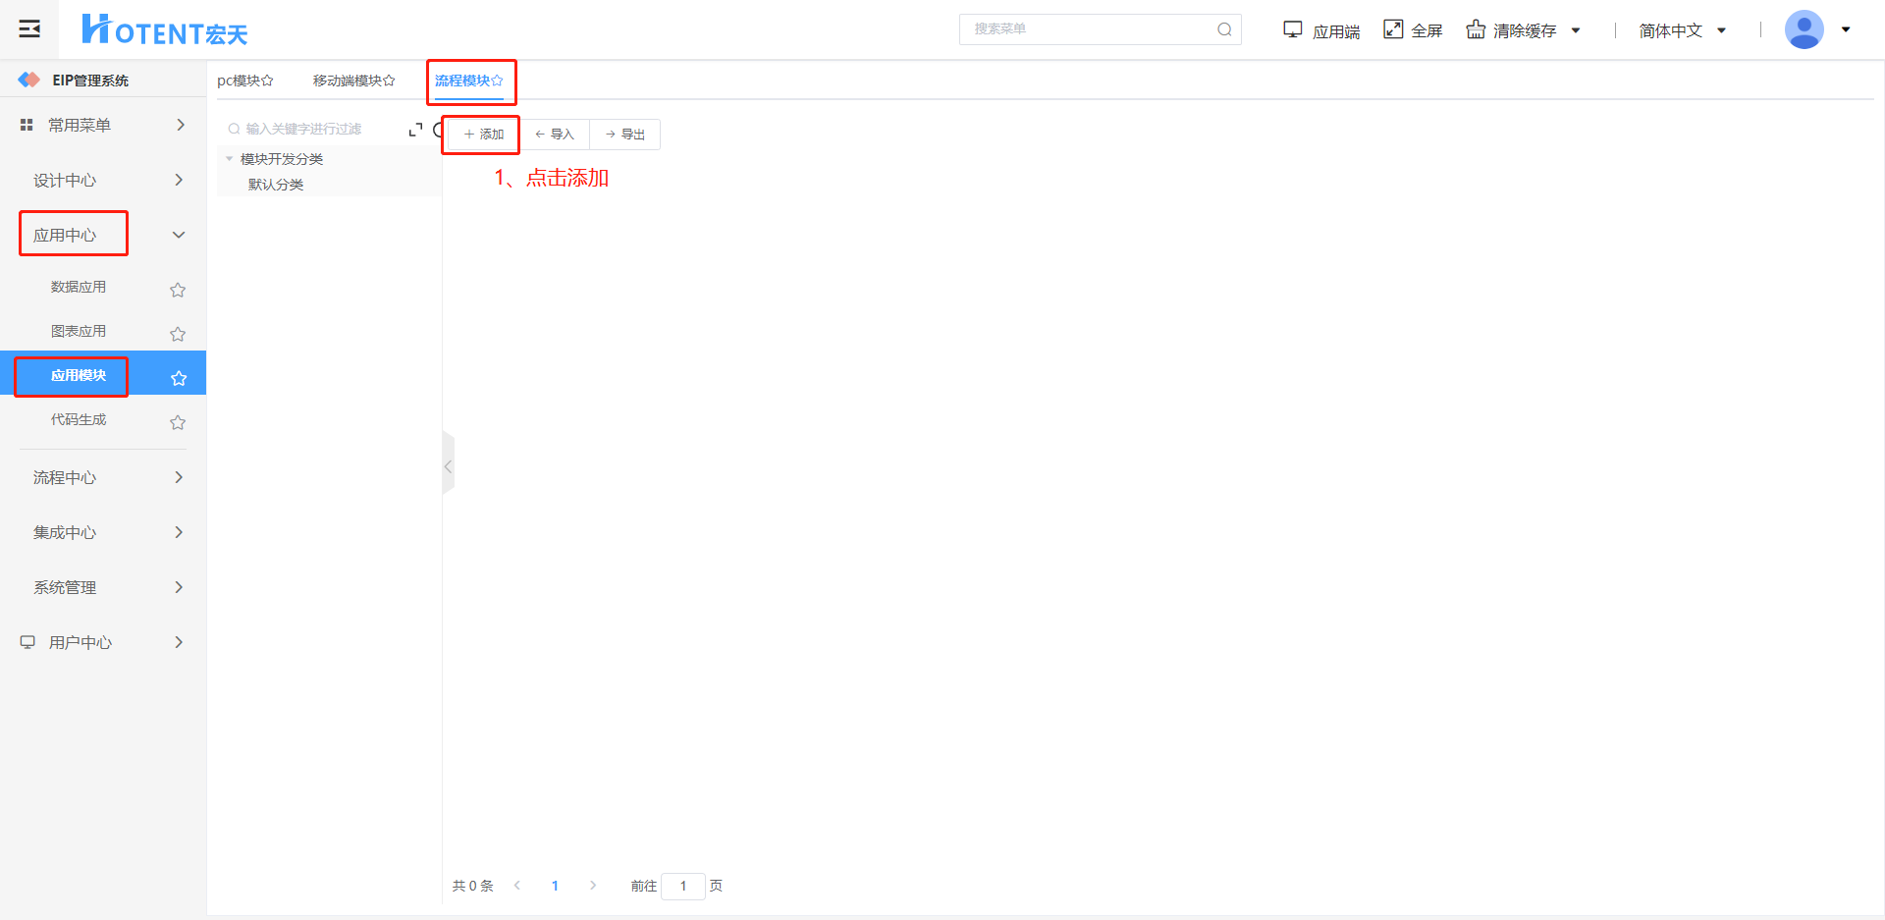Click the 清除缓存 broom icon
This screenshot has height=920, width=1885.
(x=1476, y=29)
